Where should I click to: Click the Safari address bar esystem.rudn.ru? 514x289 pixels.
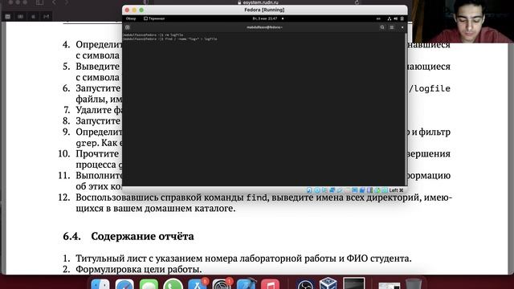tap(259, 2)
